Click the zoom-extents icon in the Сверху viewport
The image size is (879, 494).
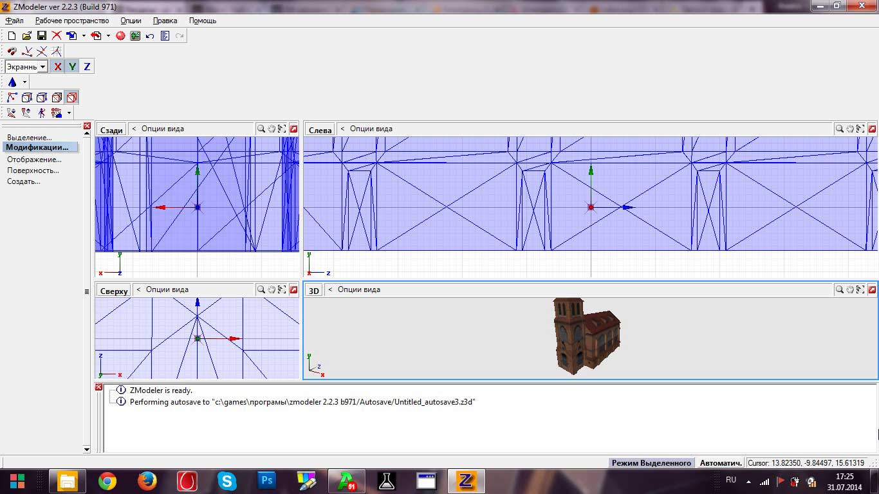tap(282, 289)
